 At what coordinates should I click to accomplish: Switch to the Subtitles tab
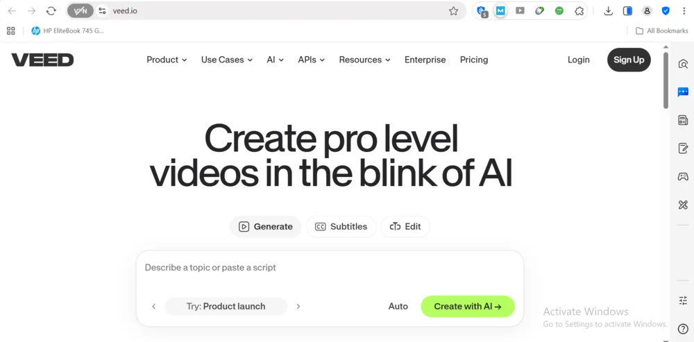point(341,226)
